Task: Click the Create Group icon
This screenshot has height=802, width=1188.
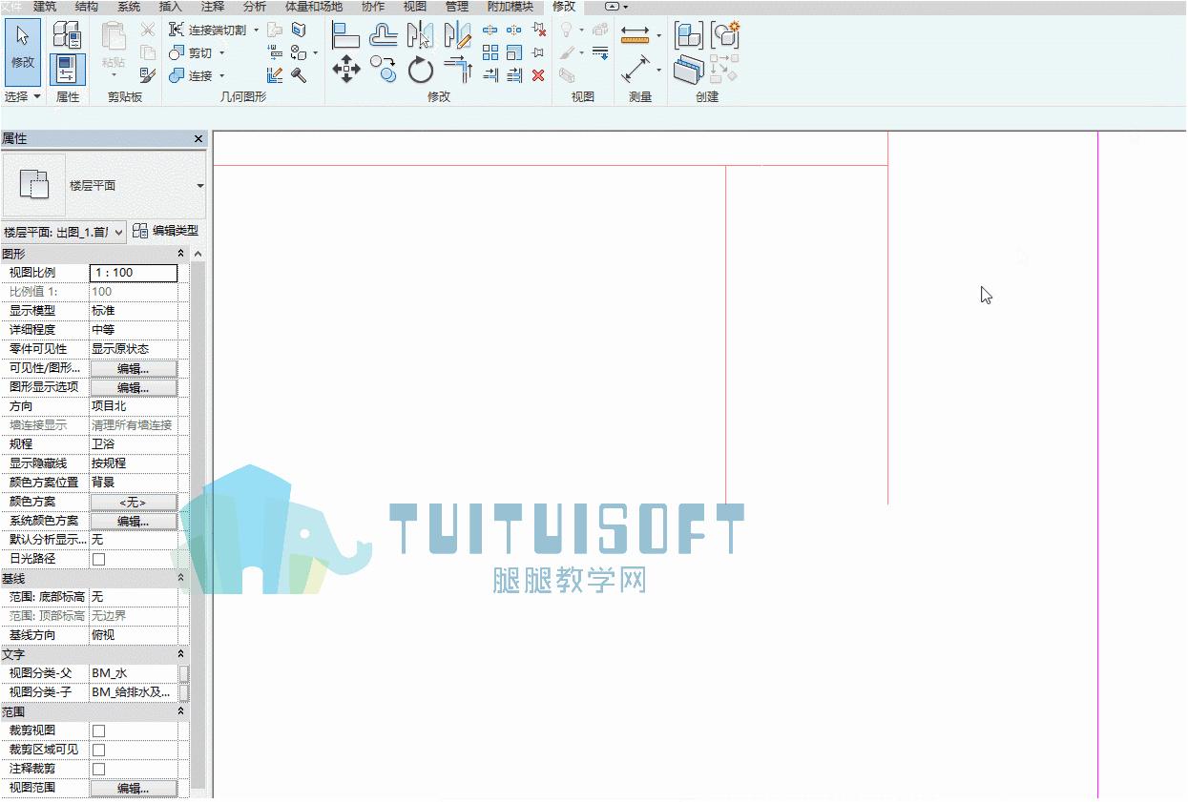Action: click(725, 35)
